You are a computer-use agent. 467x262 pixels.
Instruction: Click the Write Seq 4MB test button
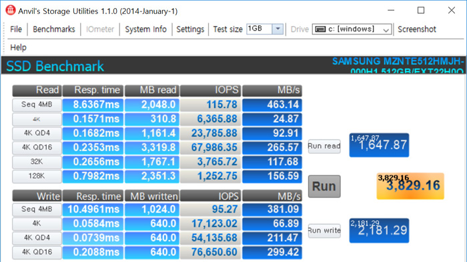(x=37, y=209)
